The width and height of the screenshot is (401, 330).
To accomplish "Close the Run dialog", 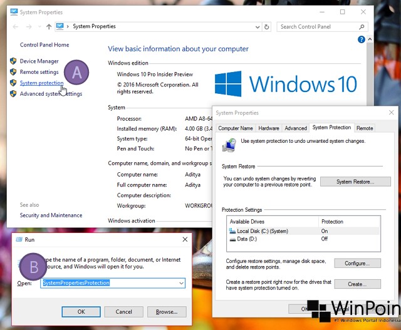I will [x=185, y=239].
